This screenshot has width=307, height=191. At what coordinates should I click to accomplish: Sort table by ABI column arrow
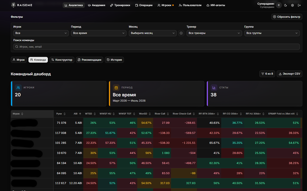point(80,114)
